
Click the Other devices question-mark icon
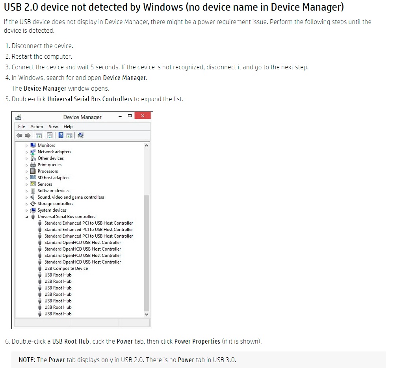[33, 158]
